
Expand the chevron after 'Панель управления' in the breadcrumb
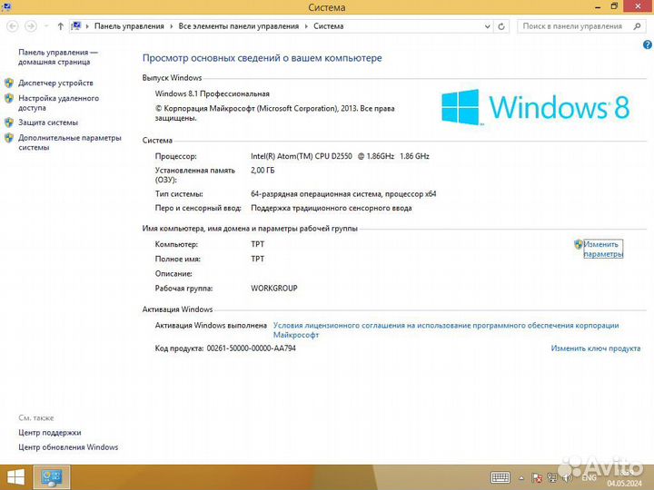171,26
